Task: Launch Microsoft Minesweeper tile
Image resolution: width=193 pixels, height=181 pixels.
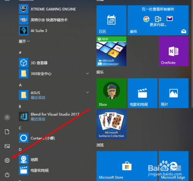Action: [x=112, y=51]
